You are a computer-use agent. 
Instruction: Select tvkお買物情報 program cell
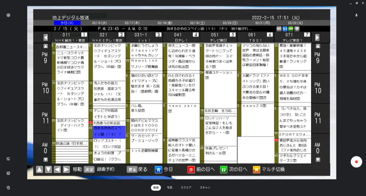144,155
